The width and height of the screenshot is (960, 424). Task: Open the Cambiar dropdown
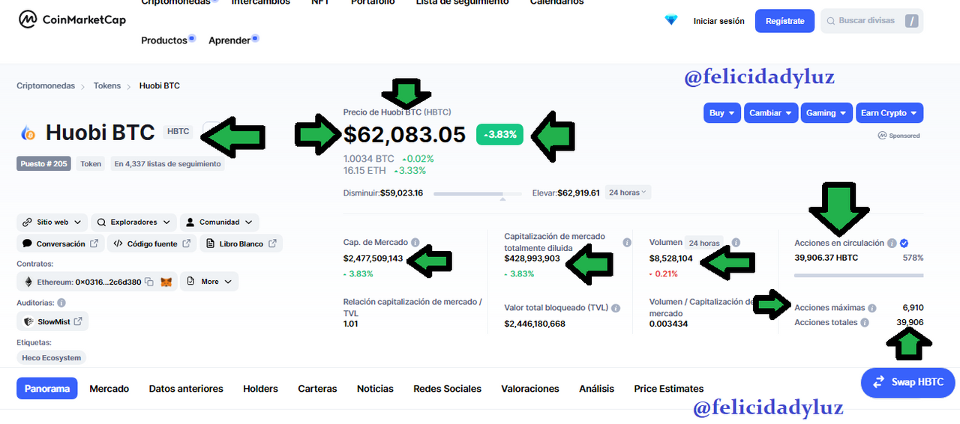[x=770, y=113]
